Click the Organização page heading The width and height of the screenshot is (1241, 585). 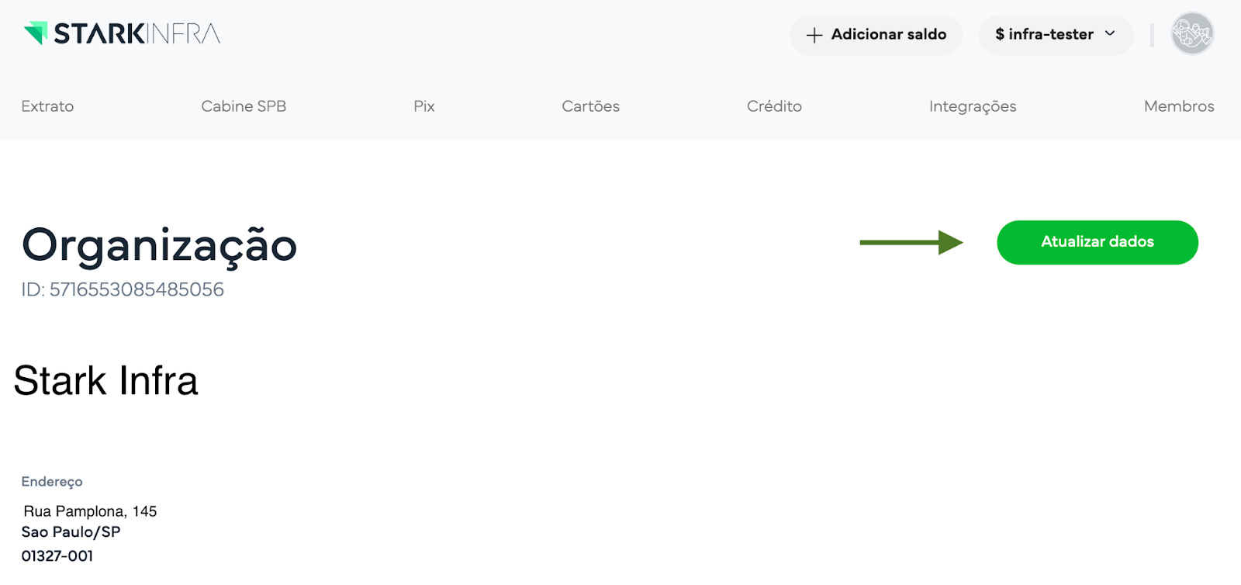pyautogui.click(x=159, y=245)
